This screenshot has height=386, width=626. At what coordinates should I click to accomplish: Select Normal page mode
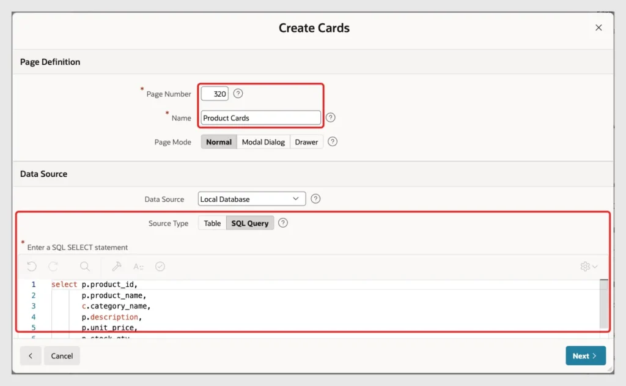(219, 142)
